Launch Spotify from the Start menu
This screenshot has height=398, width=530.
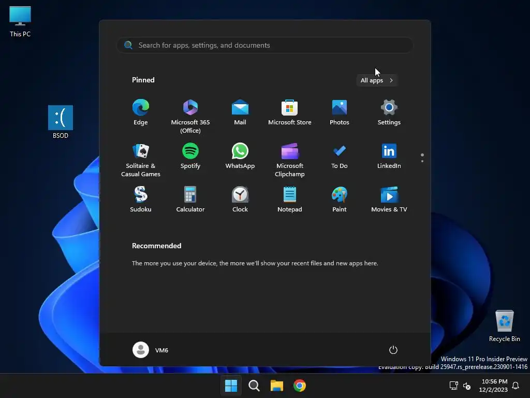point(190,157)
